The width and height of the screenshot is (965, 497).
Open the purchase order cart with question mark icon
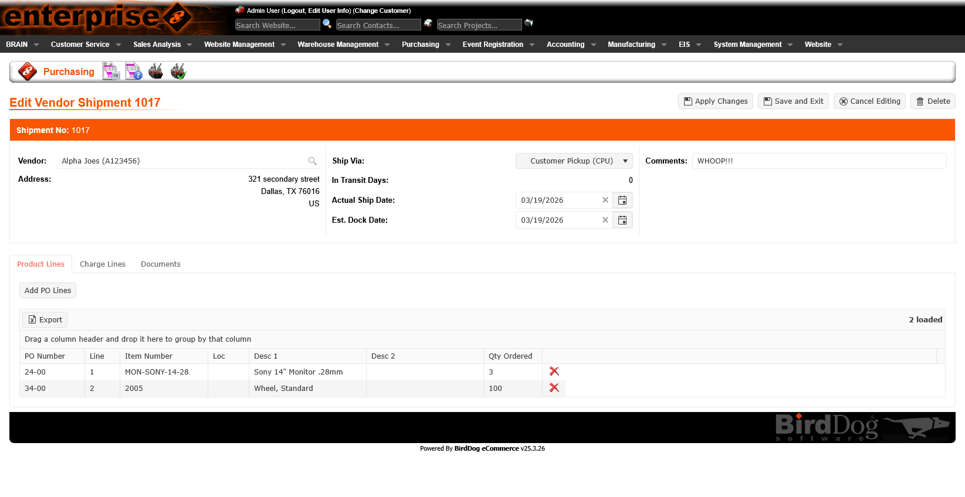(133, 72)
